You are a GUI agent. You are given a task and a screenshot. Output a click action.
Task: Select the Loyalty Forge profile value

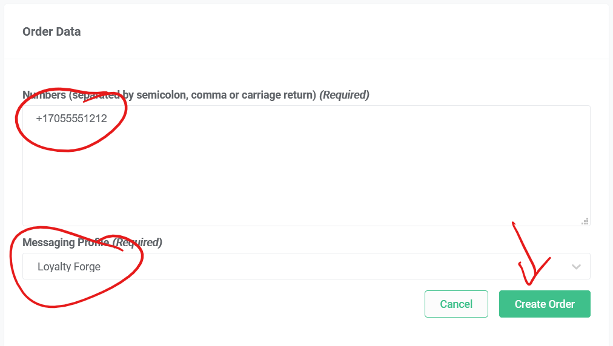tap(69, 267)
